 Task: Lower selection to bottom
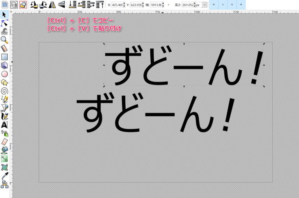coord(73,5)
